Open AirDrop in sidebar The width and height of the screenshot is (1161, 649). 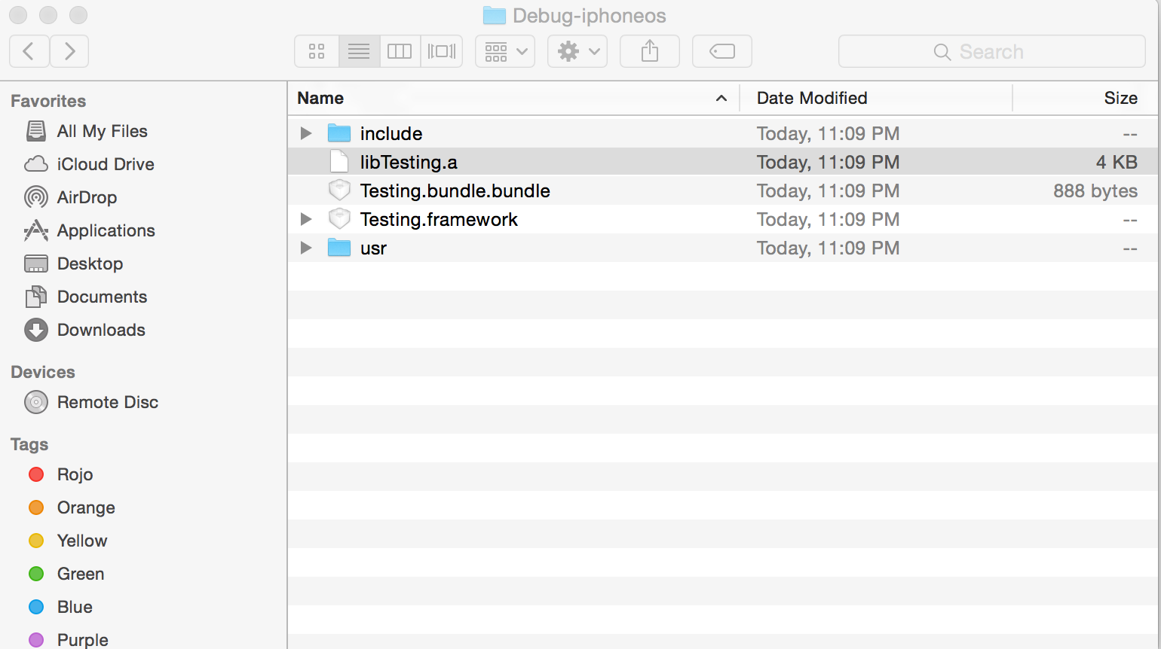pyautogui.click(x=71, y=197)
